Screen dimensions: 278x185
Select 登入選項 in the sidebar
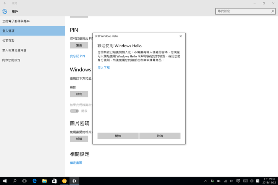coord(32,31)
